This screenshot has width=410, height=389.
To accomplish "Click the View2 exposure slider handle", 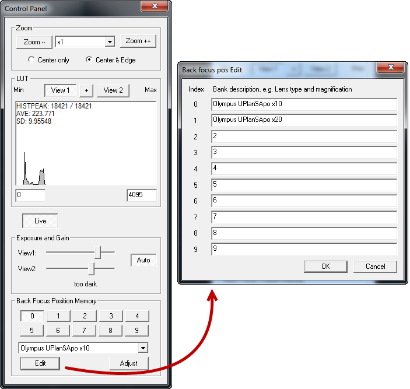I will pyautogui.click(x=91, y=268).
